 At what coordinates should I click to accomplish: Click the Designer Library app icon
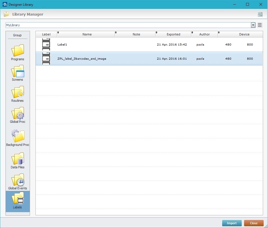(5, 4)
